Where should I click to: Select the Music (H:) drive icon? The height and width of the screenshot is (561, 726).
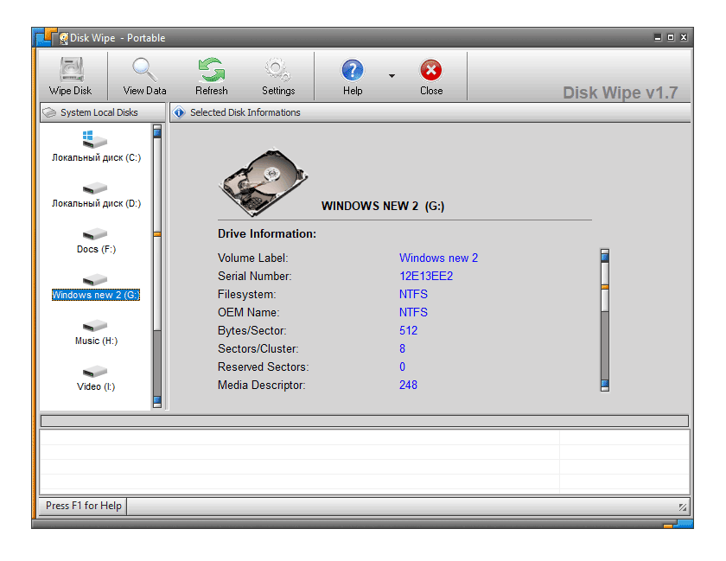[94, 327]
